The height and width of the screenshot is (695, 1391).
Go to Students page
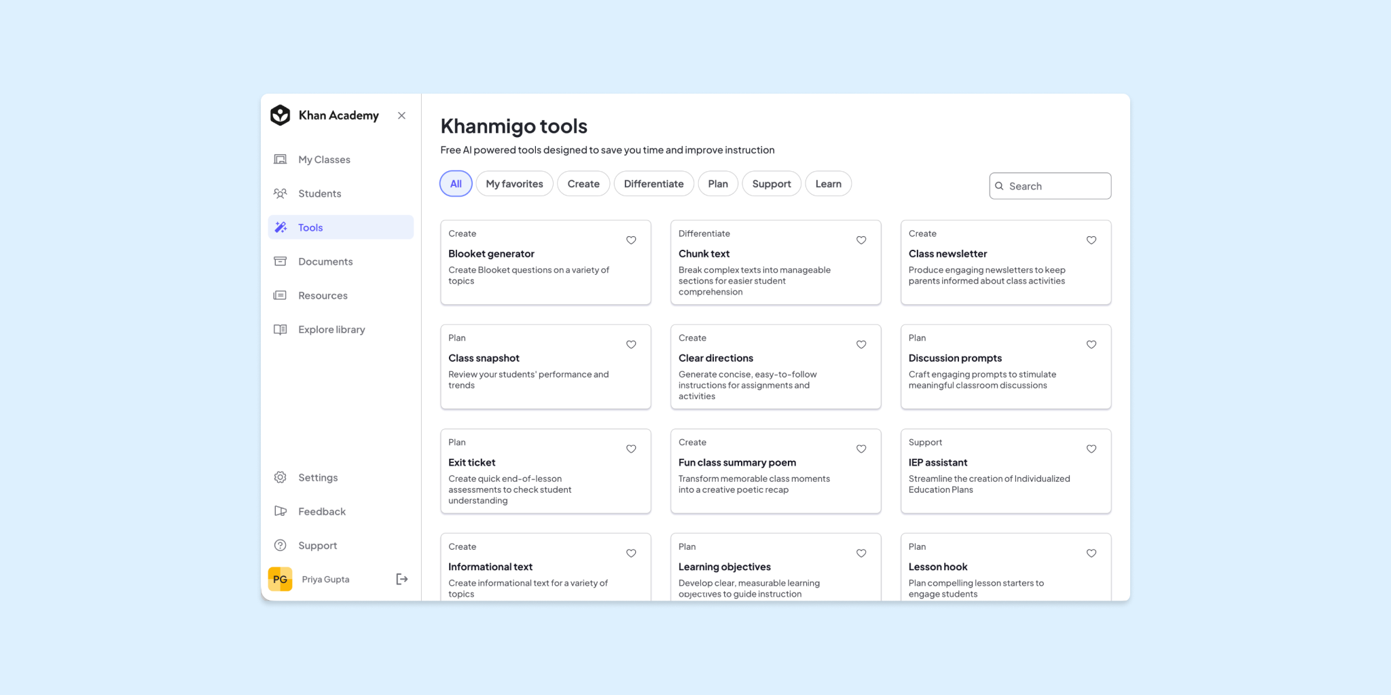tap(341, 193)
